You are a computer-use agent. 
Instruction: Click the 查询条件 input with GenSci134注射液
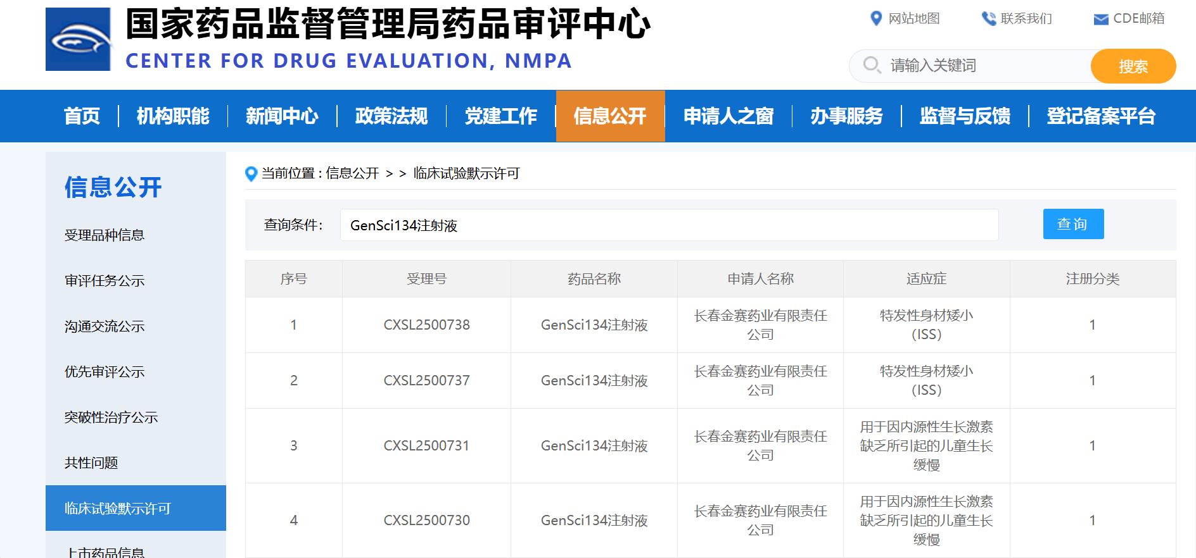[x=668, y=225]
